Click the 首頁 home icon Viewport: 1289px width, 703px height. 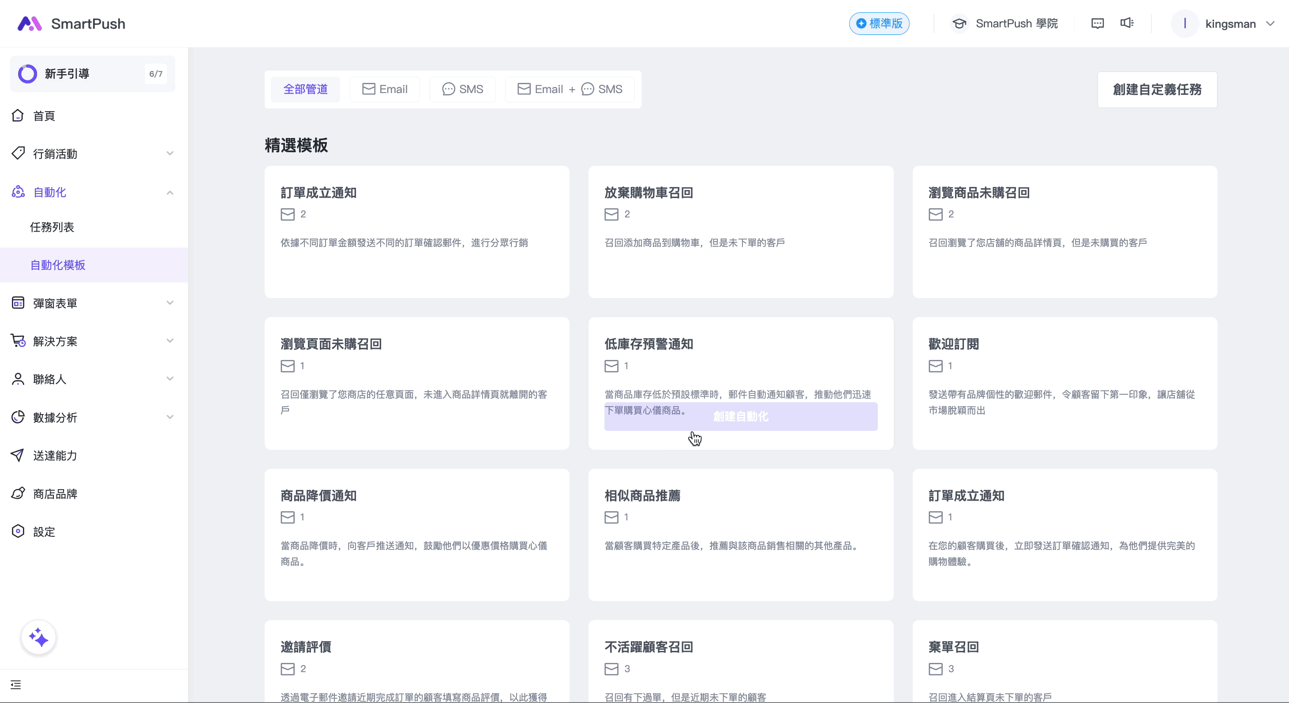(x=18, y=116)
